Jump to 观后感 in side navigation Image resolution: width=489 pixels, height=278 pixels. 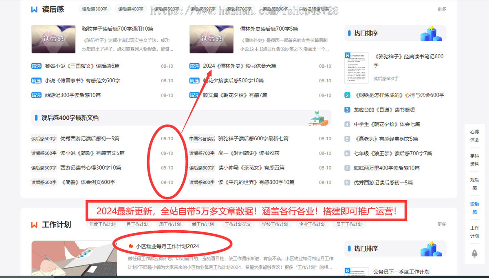[474, 184]
